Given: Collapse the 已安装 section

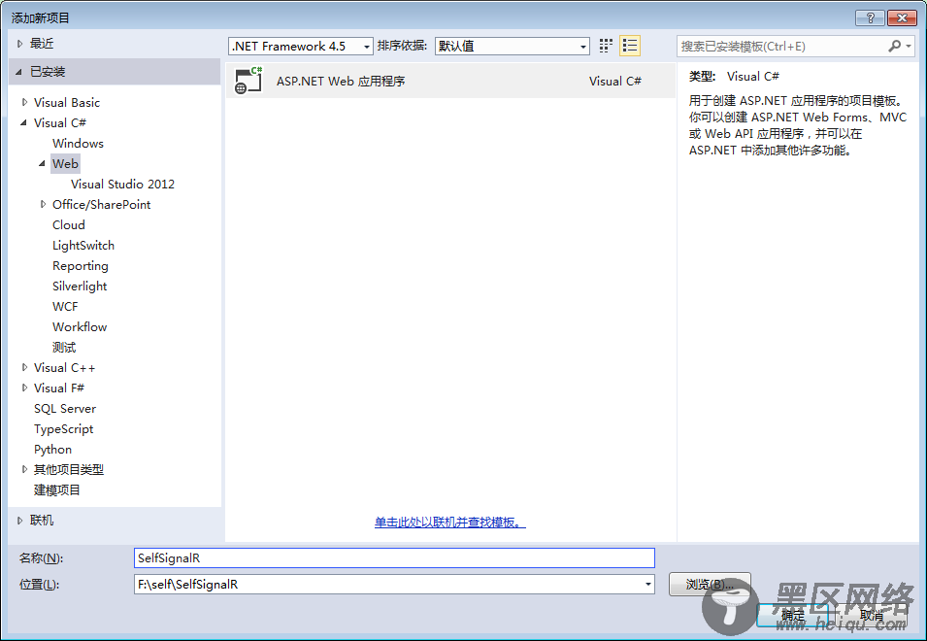Looking at the screenshot, I should 18,72.
